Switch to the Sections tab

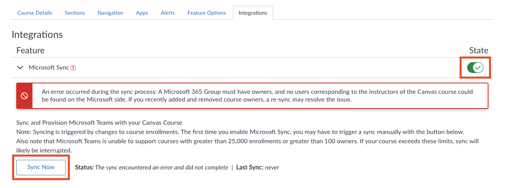coord(75,13)
